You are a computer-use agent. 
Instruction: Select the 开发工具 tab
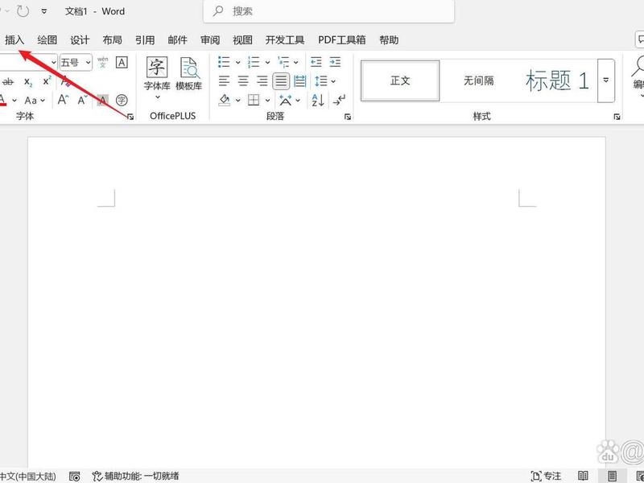coord(285,39)
